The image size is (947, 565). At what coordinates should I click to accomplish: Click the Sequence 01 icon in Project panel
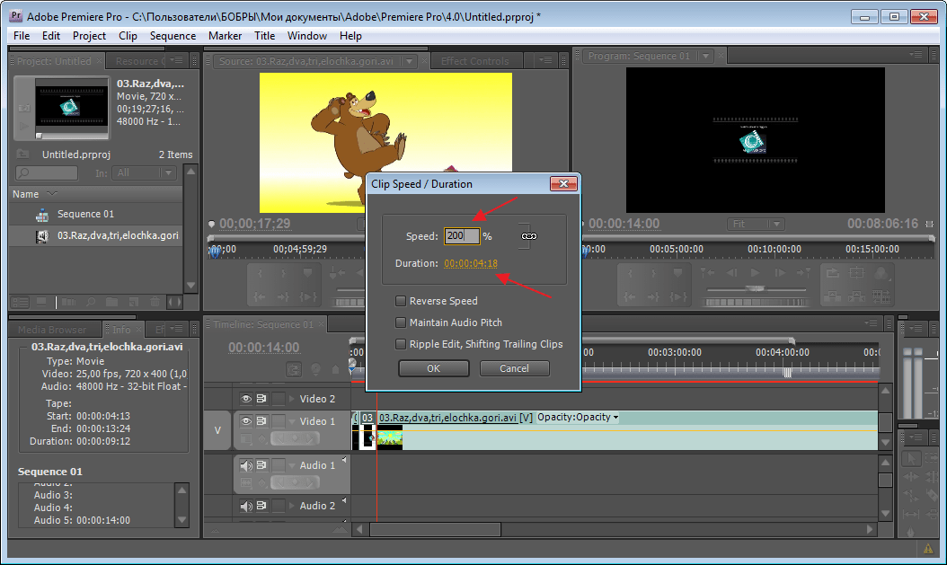pos(41,214)
